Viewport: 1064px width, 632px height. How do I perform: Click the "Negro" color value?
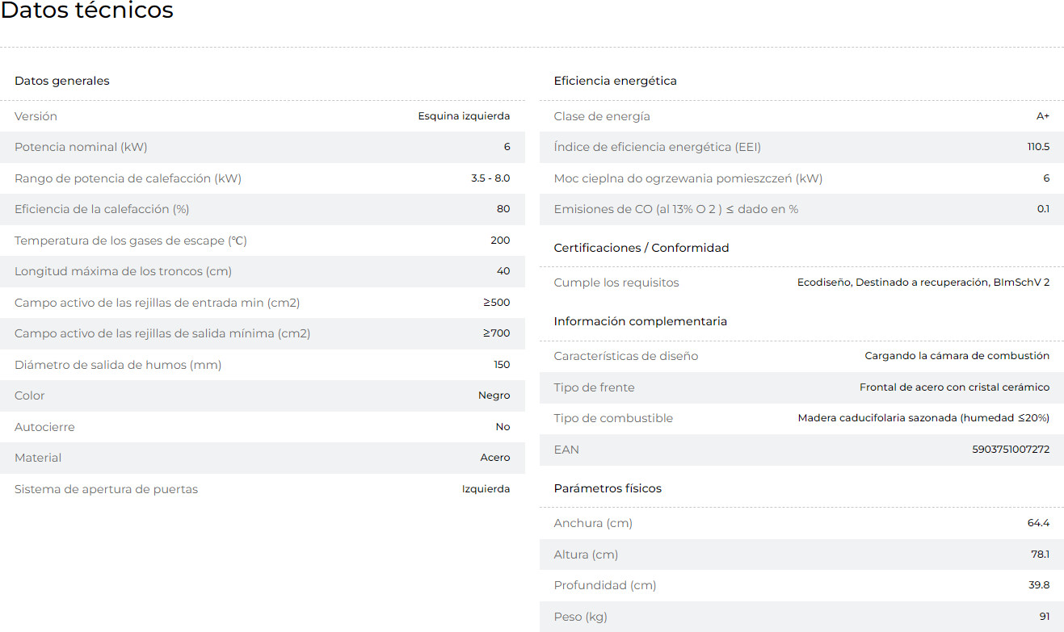pos(494,396)
